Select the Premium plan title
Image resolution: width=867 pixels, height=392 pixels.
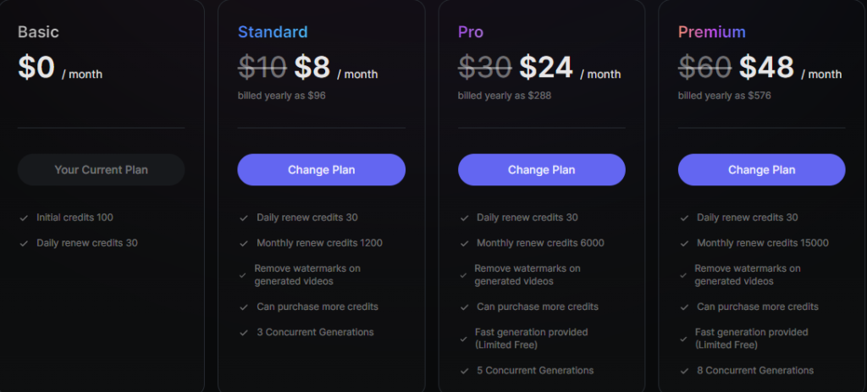(711, 32)
